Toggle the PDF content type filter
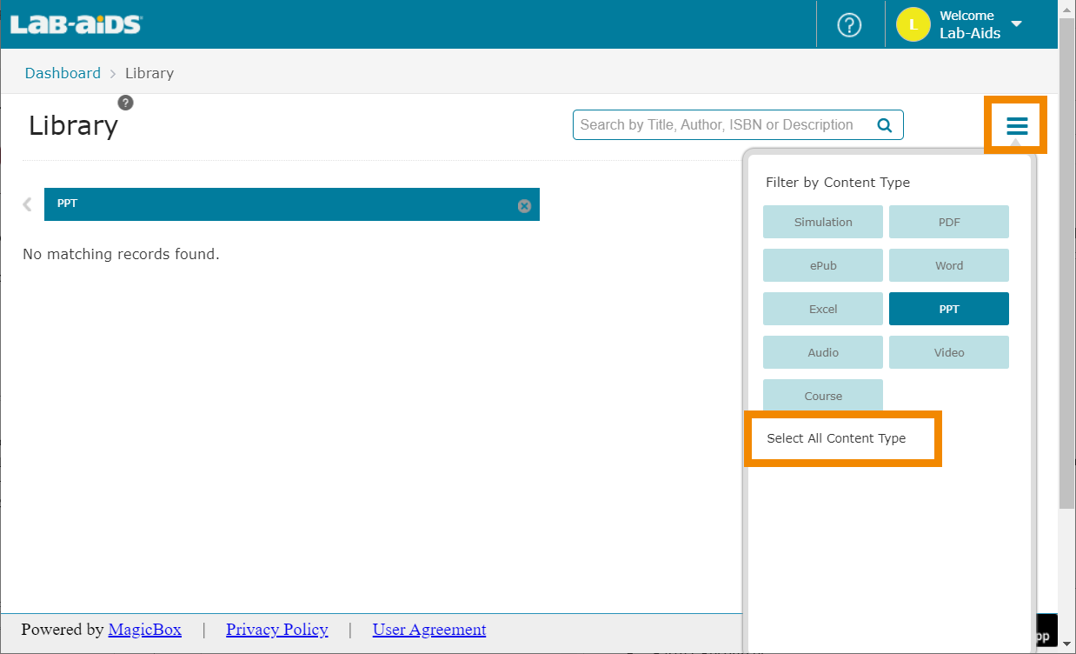Screen dimensions: 1076x654 [x=948, y=222]
